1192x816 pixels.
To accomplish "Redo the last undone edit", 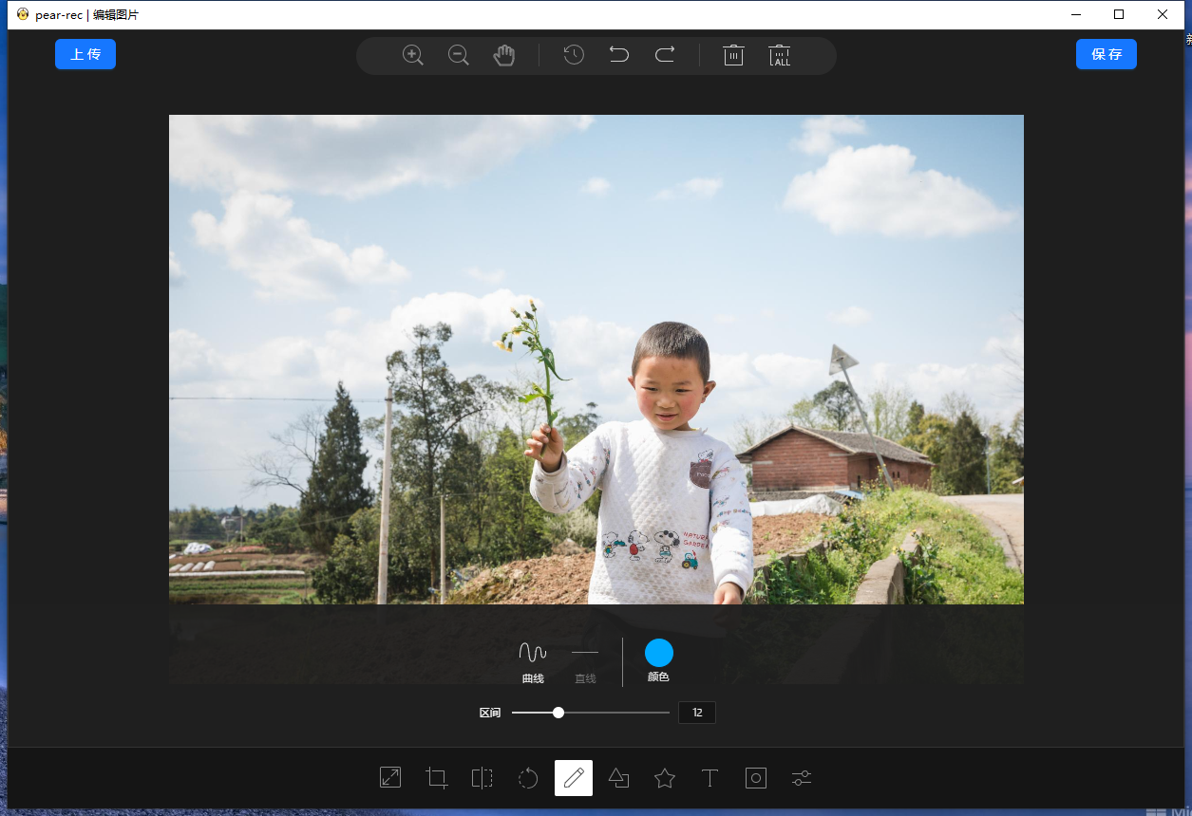I will 665,55.
